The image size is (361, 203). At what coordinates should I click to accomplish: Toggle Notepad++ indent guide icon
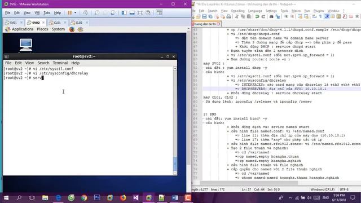(327, 16)
